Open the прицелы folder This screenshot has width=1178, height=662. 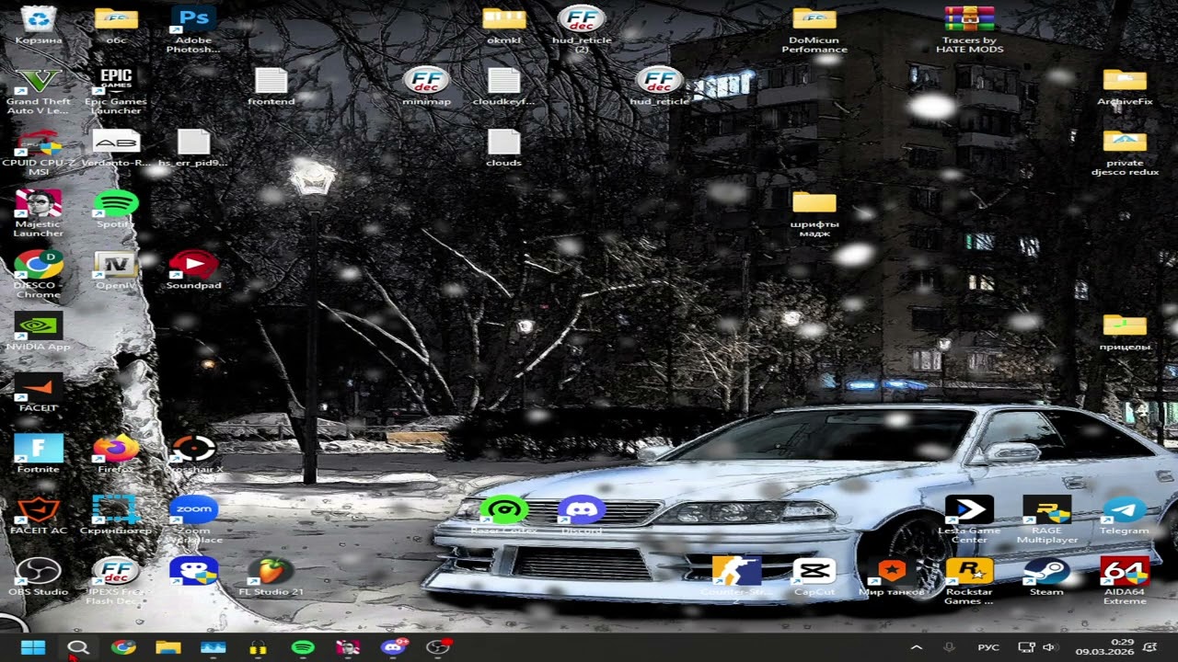click(x=1125, y=331)
